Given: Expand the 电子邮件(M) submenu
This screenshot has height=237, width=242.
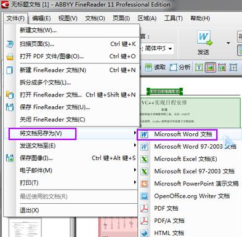Looking at the screenshot, I should (71, 170).
